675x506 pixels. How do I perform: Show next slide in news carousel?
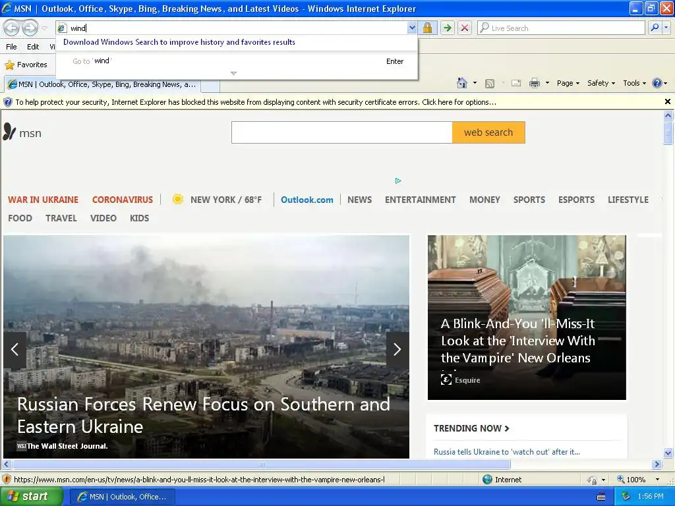[397, 349]
